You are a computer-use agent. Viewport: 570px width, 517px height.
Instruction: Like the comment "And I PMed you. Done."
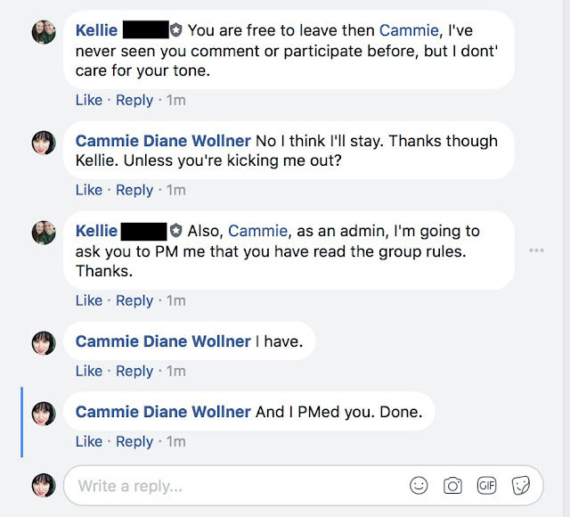click(89, 441)
